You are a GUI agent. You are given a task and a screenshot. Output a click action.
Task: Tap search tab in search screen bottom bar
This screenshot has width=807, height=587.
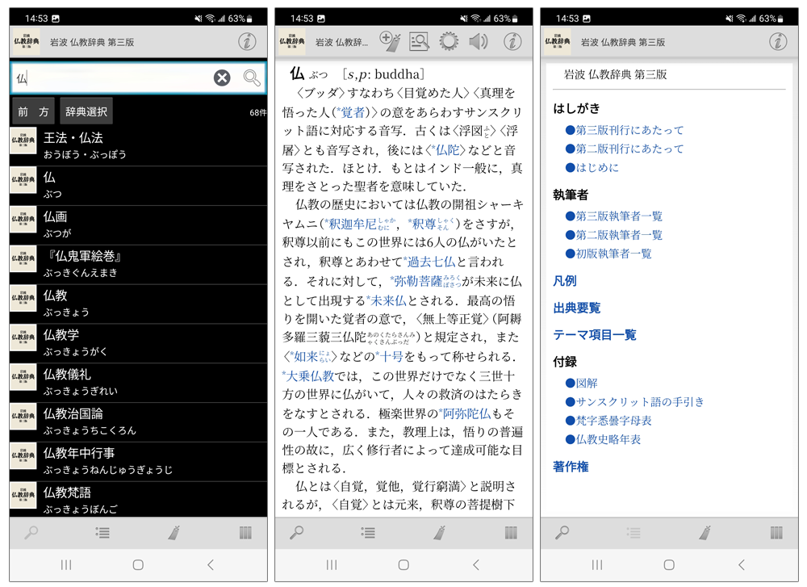click(31, 533)
